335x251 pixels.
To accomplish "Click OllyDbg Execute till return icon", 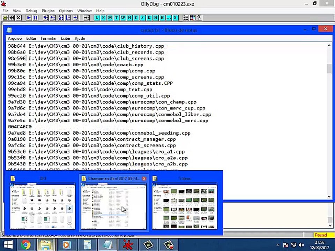I will [76, 18].
